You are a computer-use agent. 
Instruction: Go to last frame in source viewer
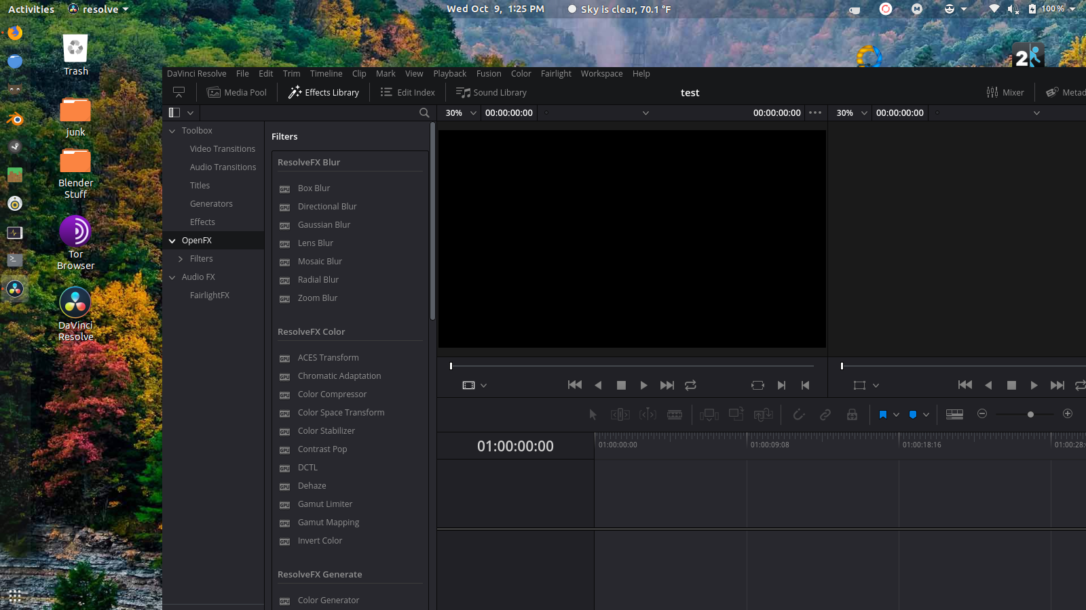(x=667, y=385)
